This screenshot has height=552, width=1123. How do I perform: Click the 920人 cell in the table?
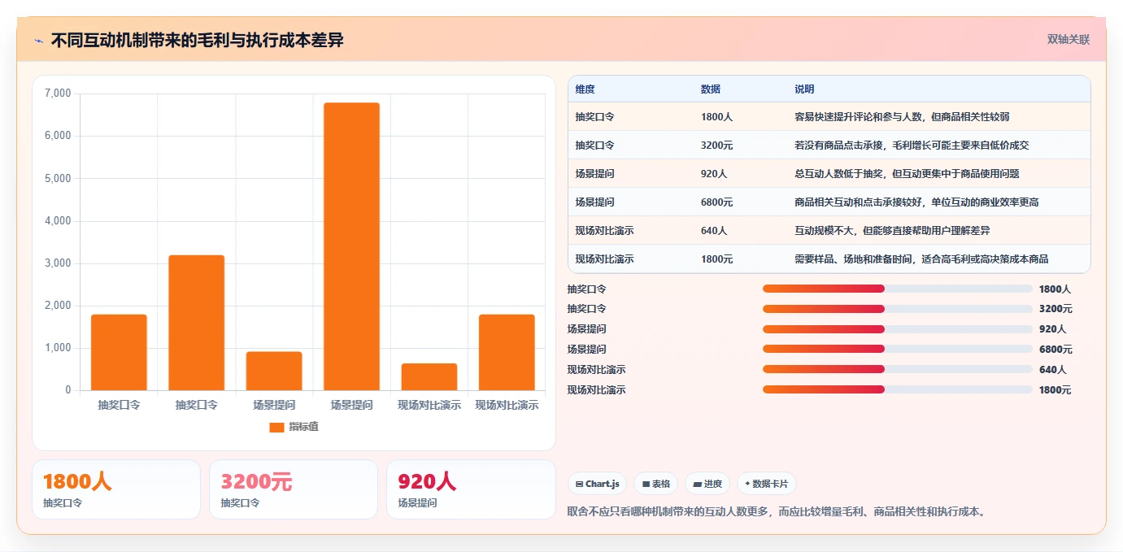(x=714, y=174)
